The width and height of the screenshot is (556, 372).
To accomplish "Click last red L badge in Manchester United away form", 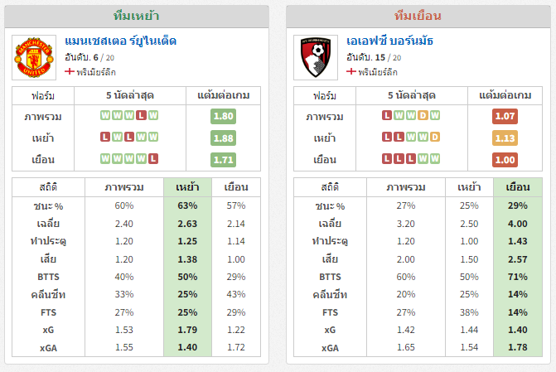I will (x=153, y=158).
